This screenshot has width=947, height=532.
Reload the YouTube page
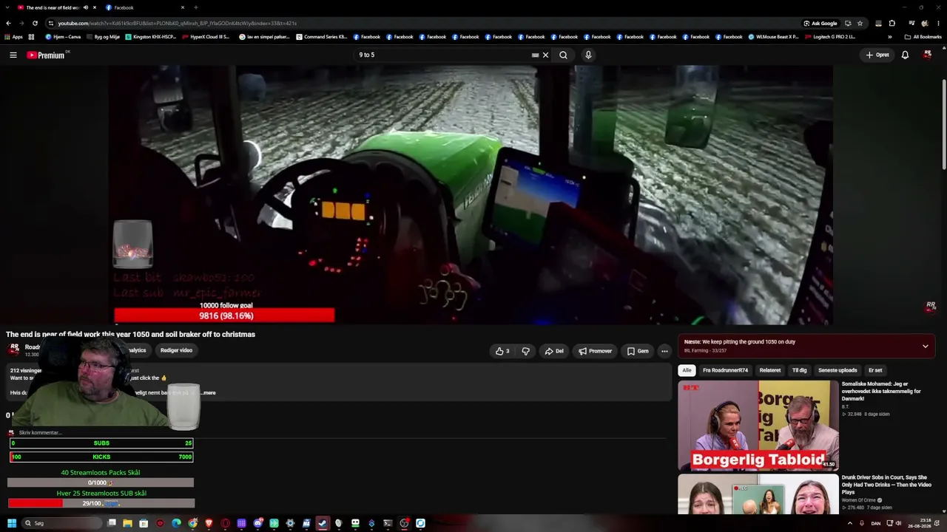[x=35, y=23]
